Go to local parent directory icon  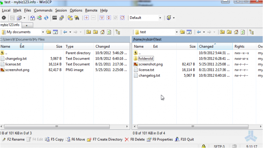(x=89, y=32)
